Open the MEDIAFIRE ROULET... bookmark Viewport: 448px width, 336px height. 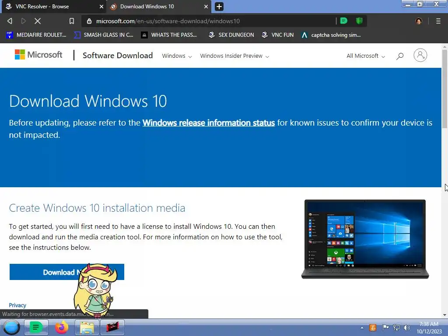pos(36,35)
